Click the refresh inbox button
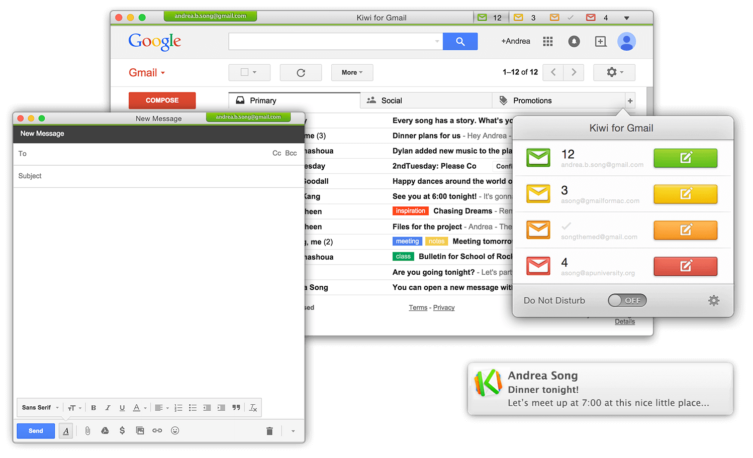The height and width of the screenshot is (458, 753). 301,73
